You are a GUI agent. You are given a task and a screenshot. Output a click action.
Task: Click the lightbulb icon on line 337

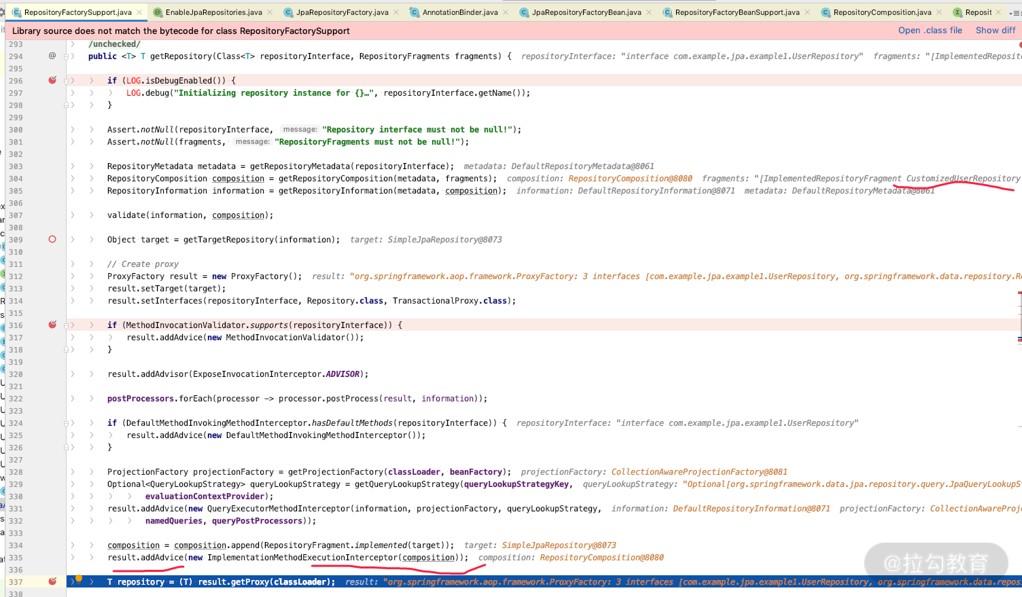pyautogui.click(x=79, y=579)
